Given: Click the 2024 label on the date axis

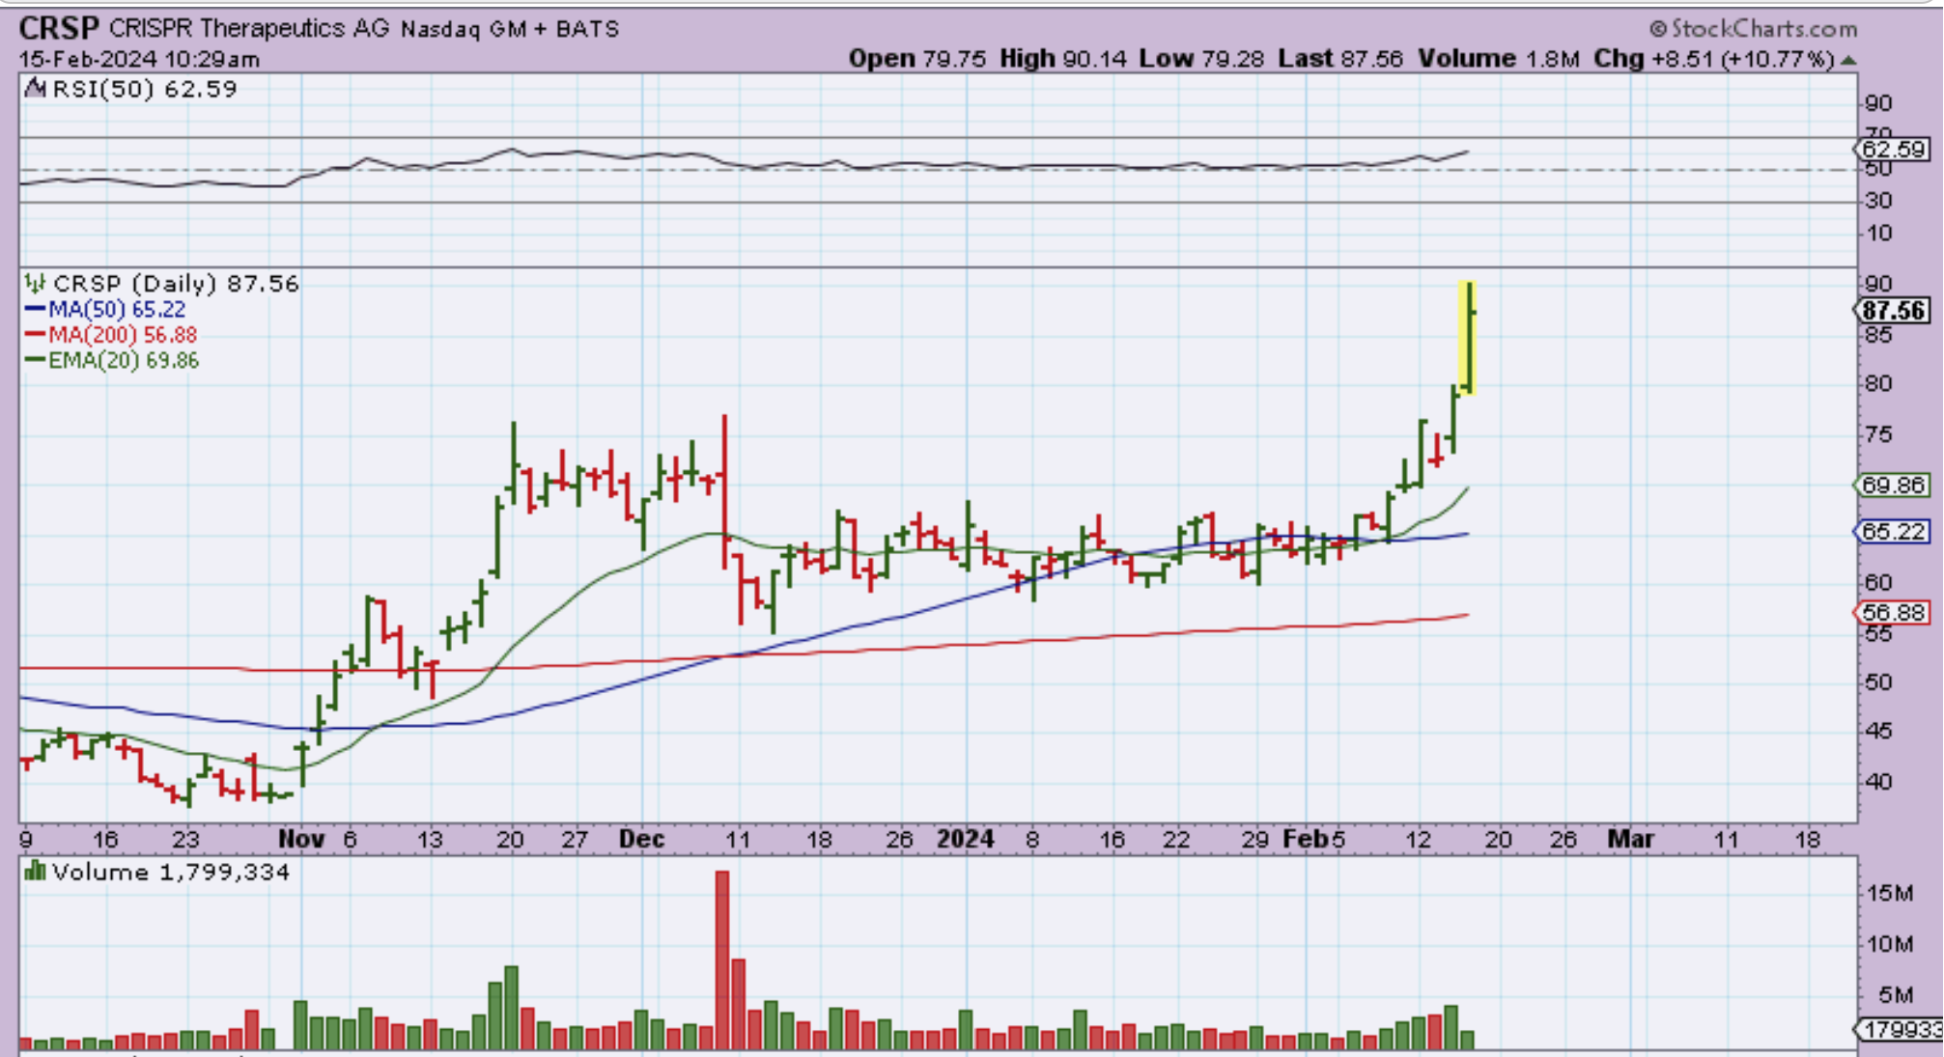Looking at the screenshot, I should [x=966, y=839].
